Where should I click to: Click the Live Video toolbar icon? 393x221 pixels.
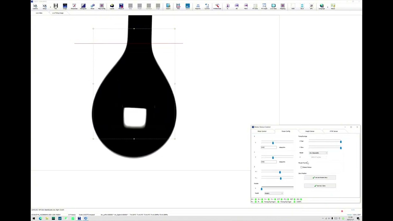(273, 6)
